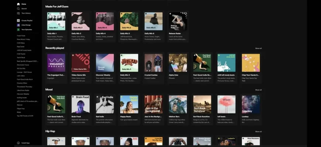Click the Home icon in sidebar
Viewport: 321px width, 147px height.
(18, 4)
